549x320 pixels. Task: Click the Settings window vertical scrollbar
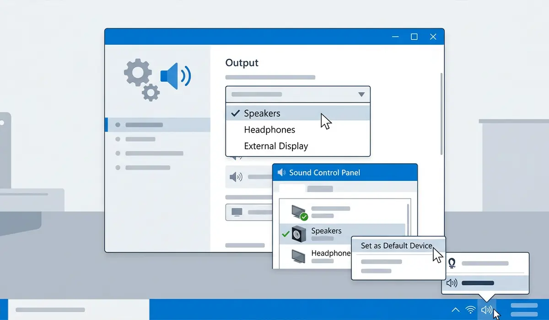(x=441, y=113)
